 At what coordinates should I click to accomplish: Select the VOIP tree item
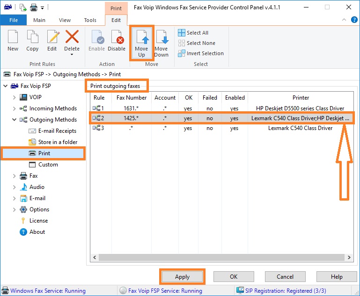point(30,97)
